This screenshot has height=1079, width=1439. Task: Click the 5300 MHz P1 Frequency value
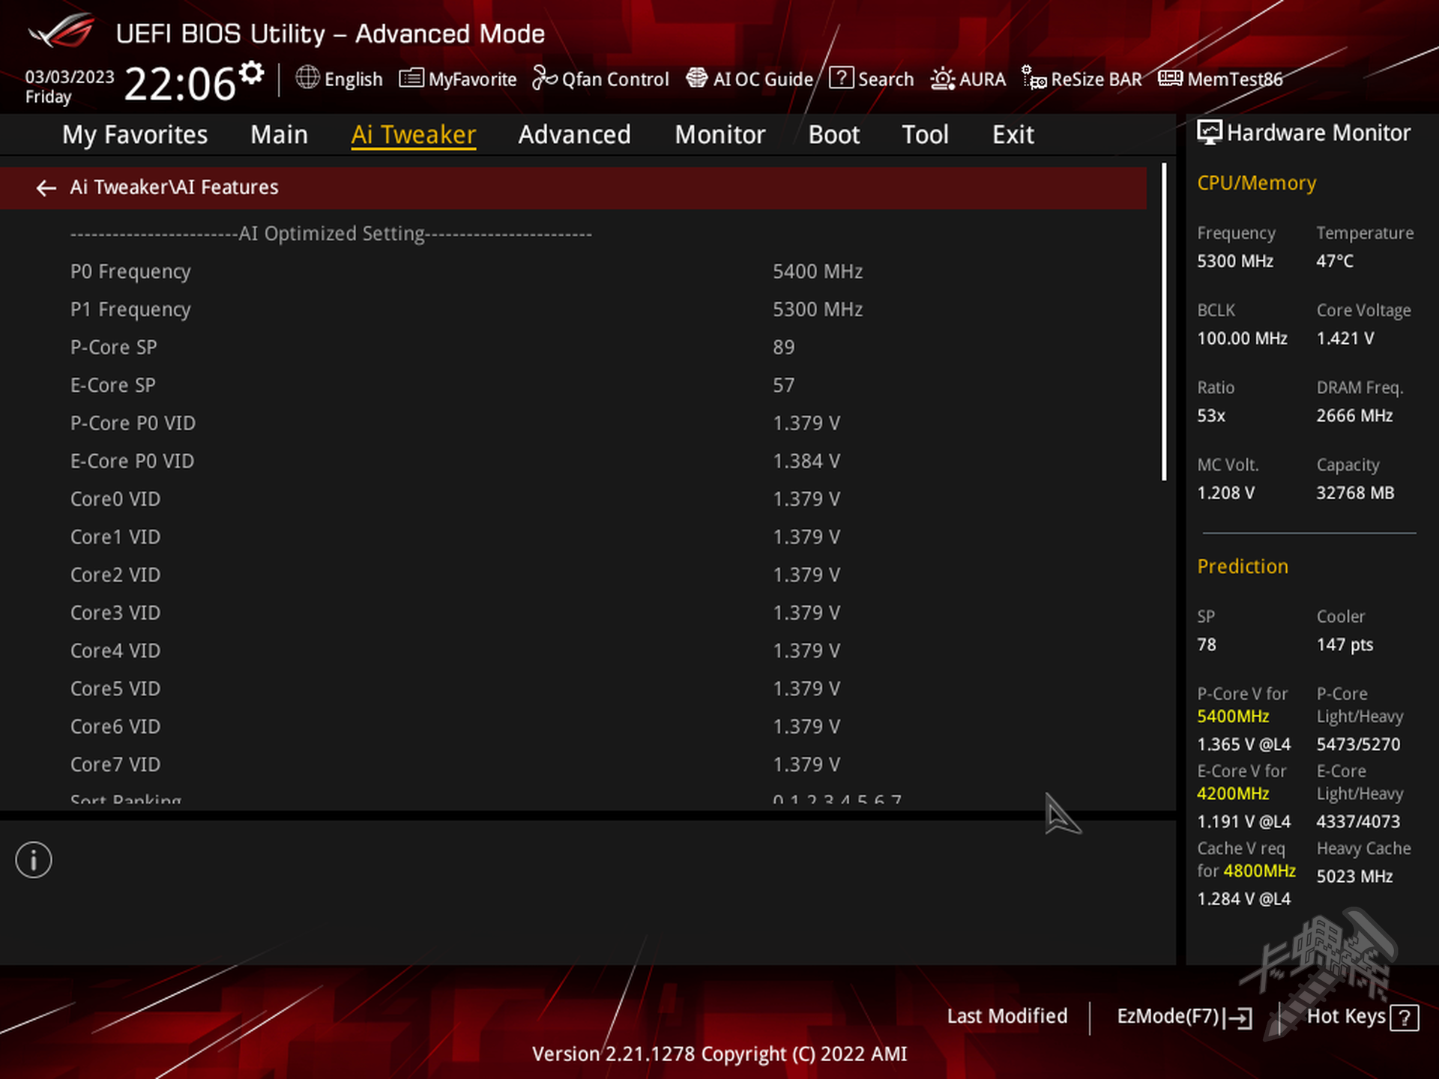(818, 309)
